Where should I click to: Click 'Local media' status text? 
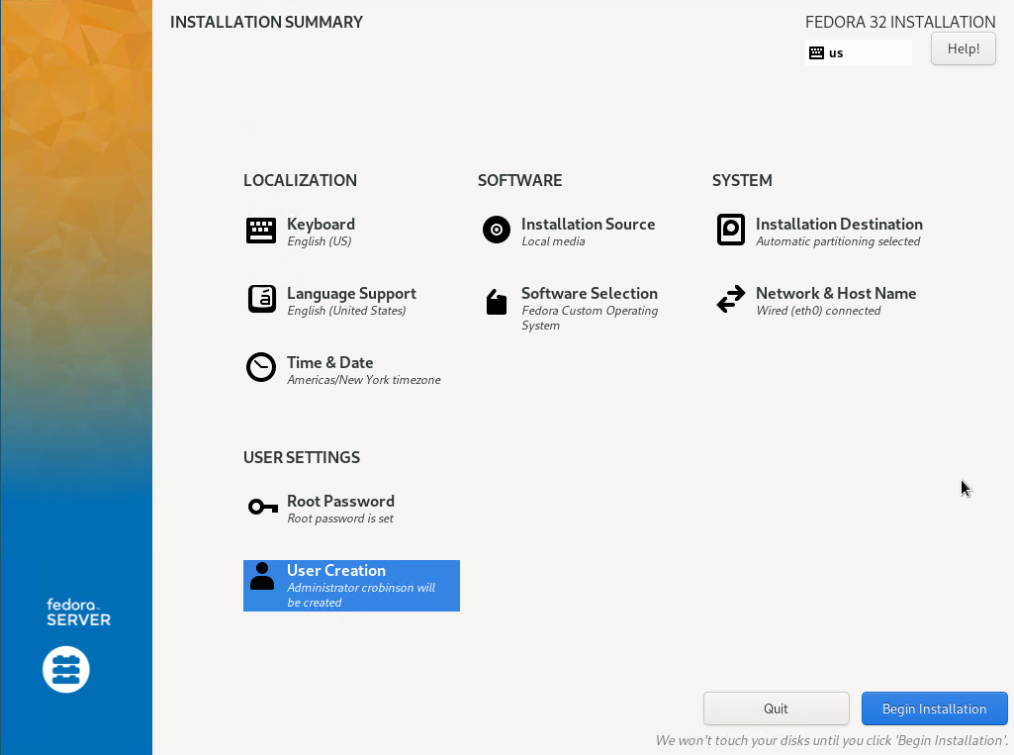(554, 241)
